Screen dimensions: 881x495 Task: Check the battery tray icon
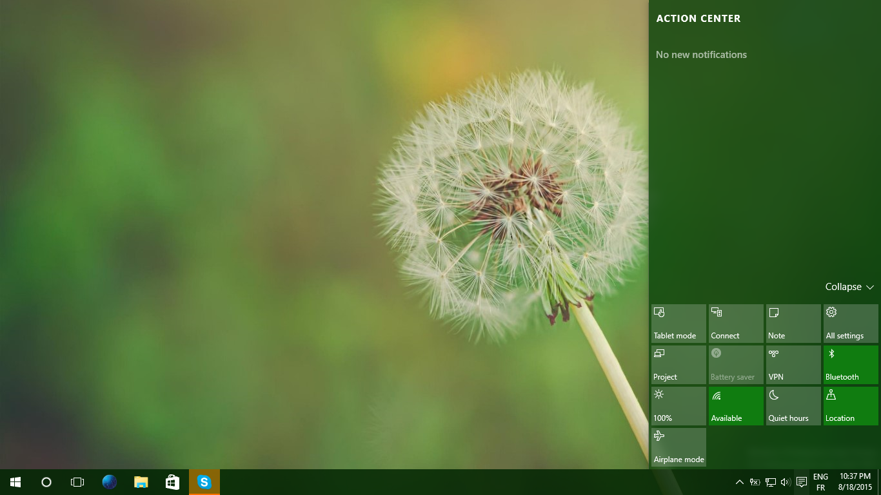pos(755,482)
